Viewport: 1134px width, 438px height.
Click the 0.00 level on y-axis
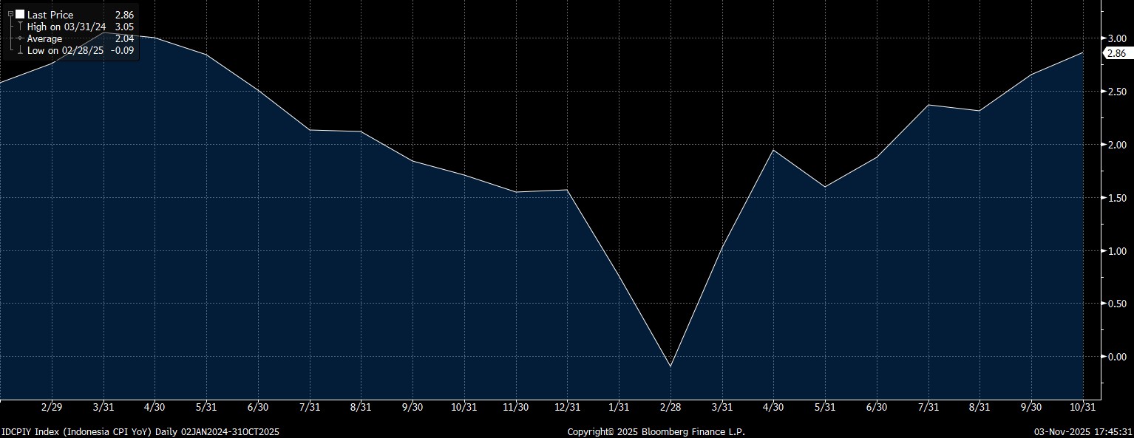[x=1116, y=357]
